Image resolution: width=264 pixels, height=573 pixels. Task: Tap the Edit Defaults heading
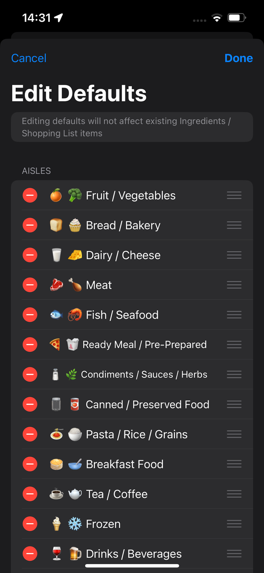[x=79, y=93]
